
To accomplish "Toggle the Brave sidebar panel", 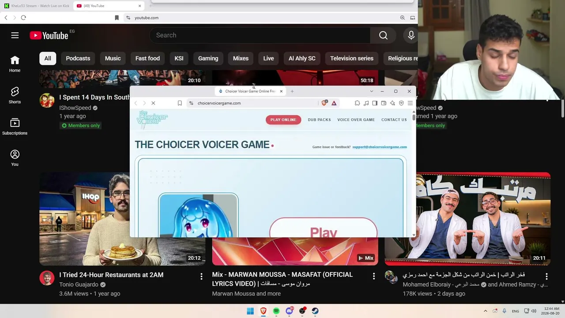I will click(375, 103).
